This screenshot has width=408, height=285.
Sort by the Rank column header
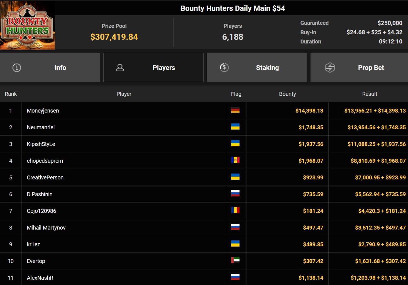(x=11, y=94)
